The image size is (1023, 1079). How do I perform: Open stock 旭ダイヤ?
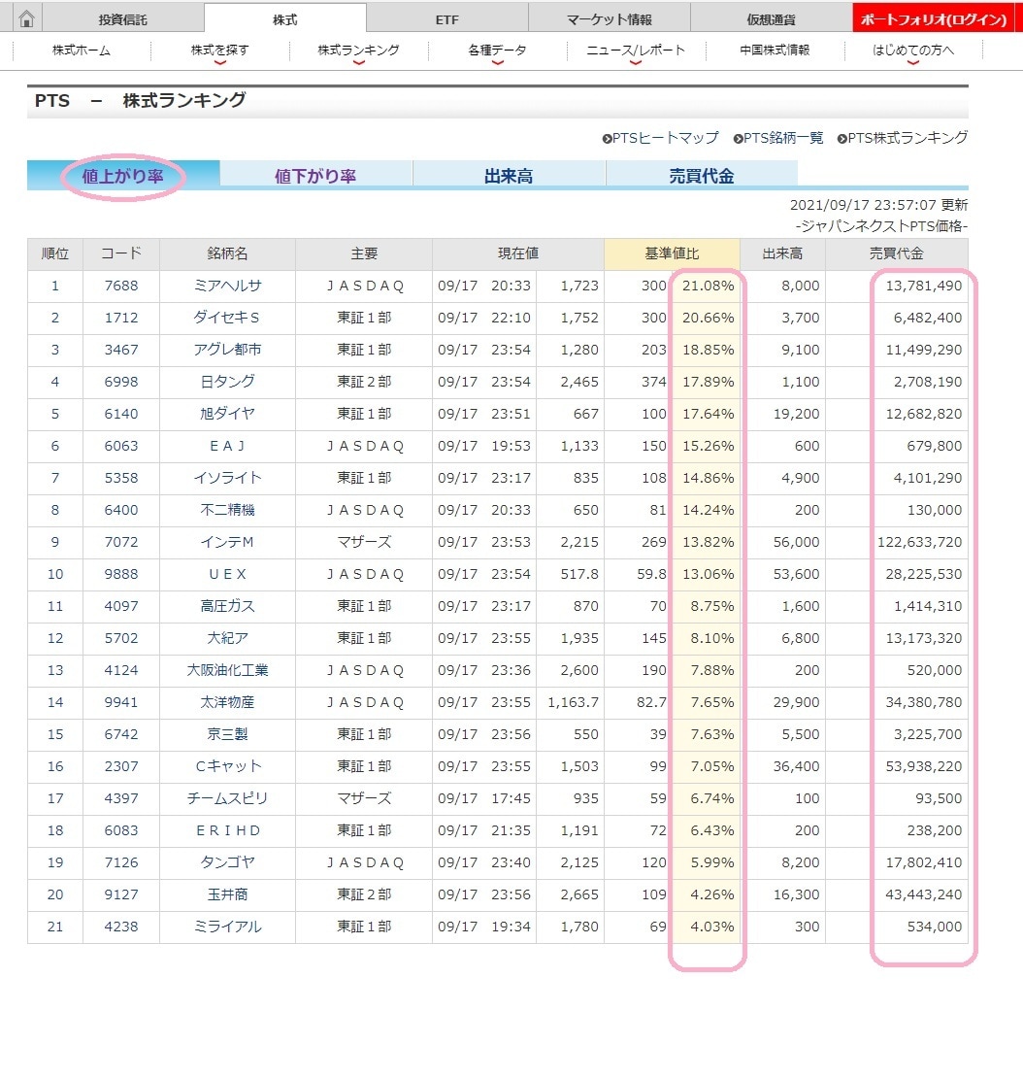point(227,414)
